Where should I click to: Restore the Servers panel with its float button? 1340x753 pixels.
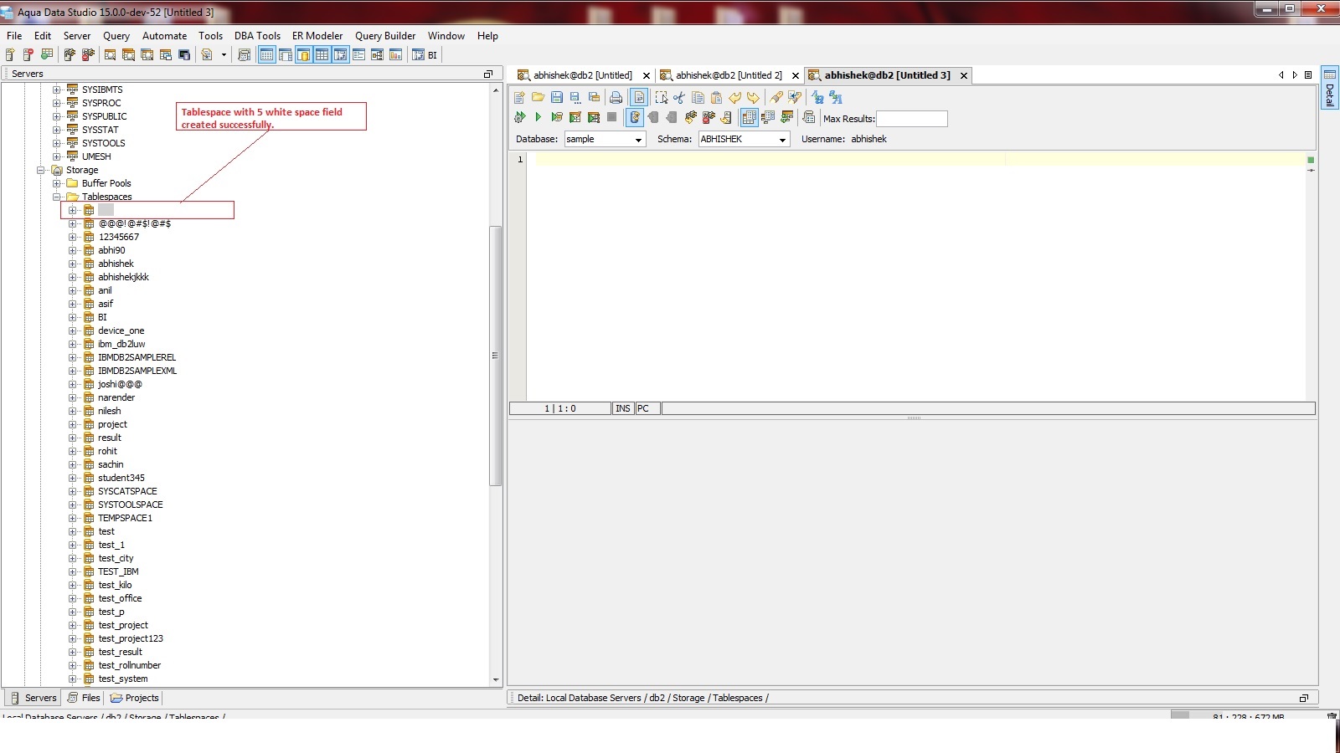(x=488, y=74)
